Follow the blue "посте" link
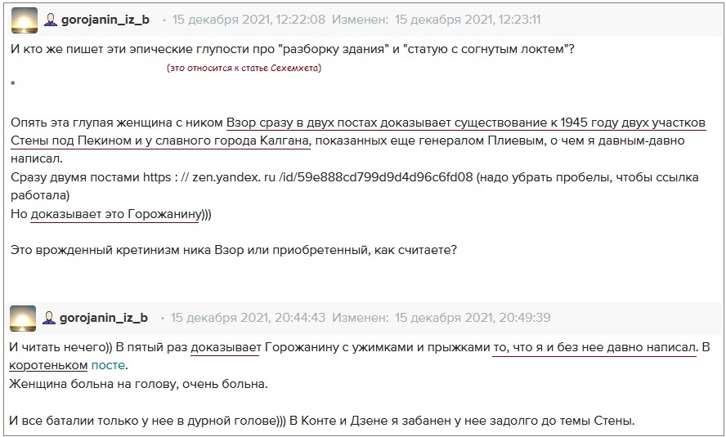Screen dimensions: 726x437 109,365
